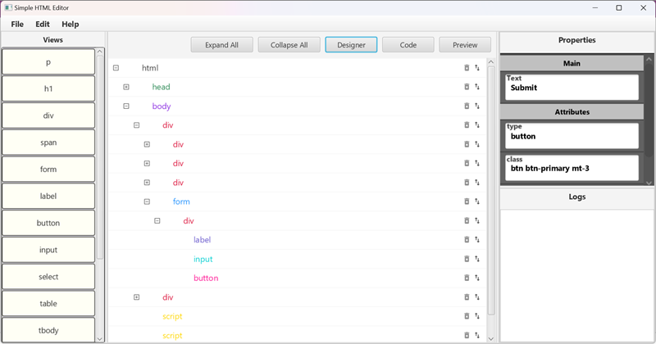Open the File menu
Viewport: 656px width, 344px height.
17,25
